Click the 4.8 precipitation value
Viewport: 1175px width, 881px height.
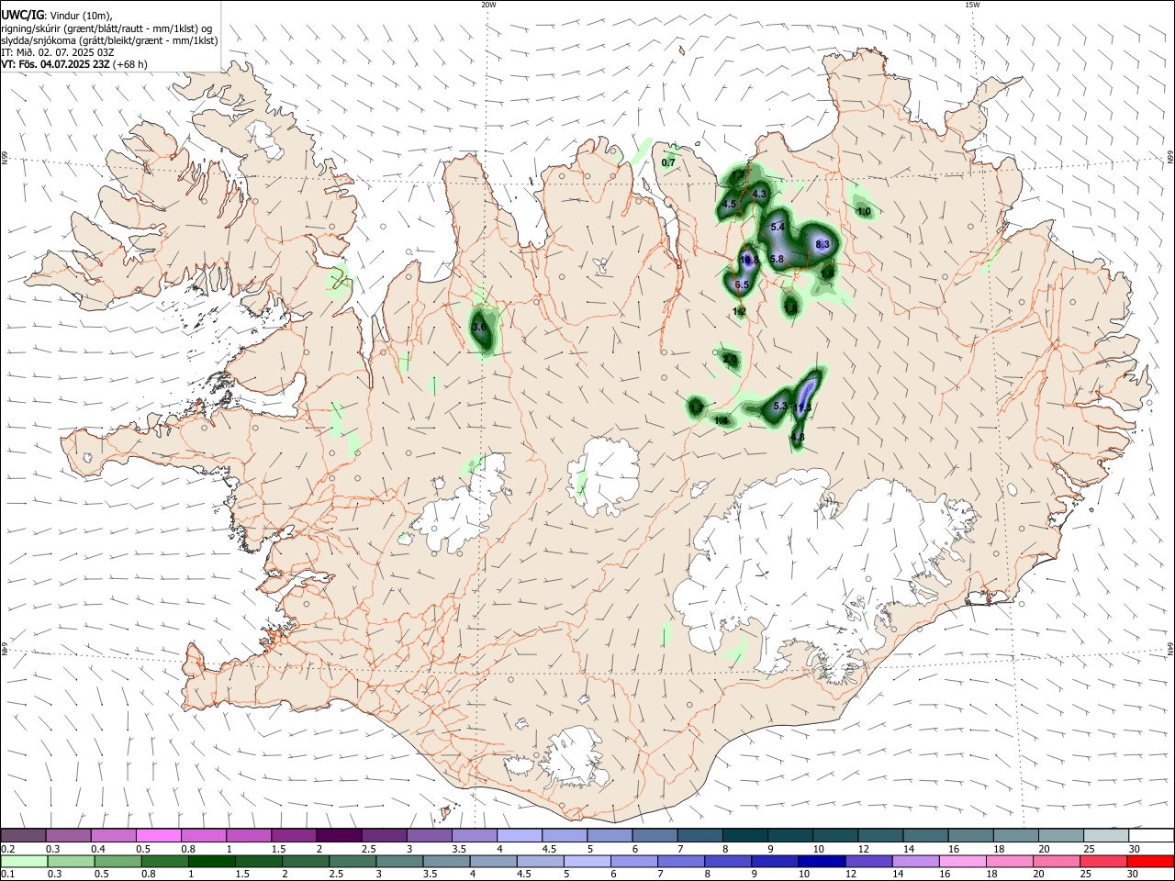[x=797, y=438]
